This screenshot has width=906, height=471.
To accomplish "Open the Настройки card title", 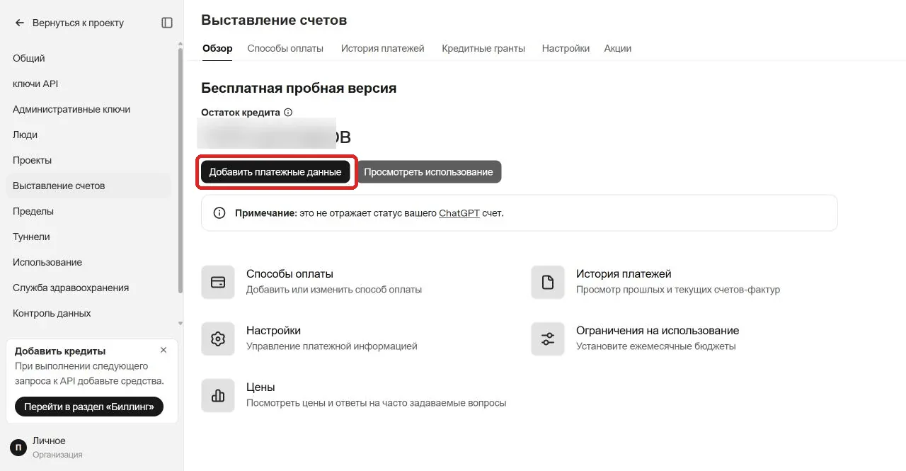I will [273, 330].
